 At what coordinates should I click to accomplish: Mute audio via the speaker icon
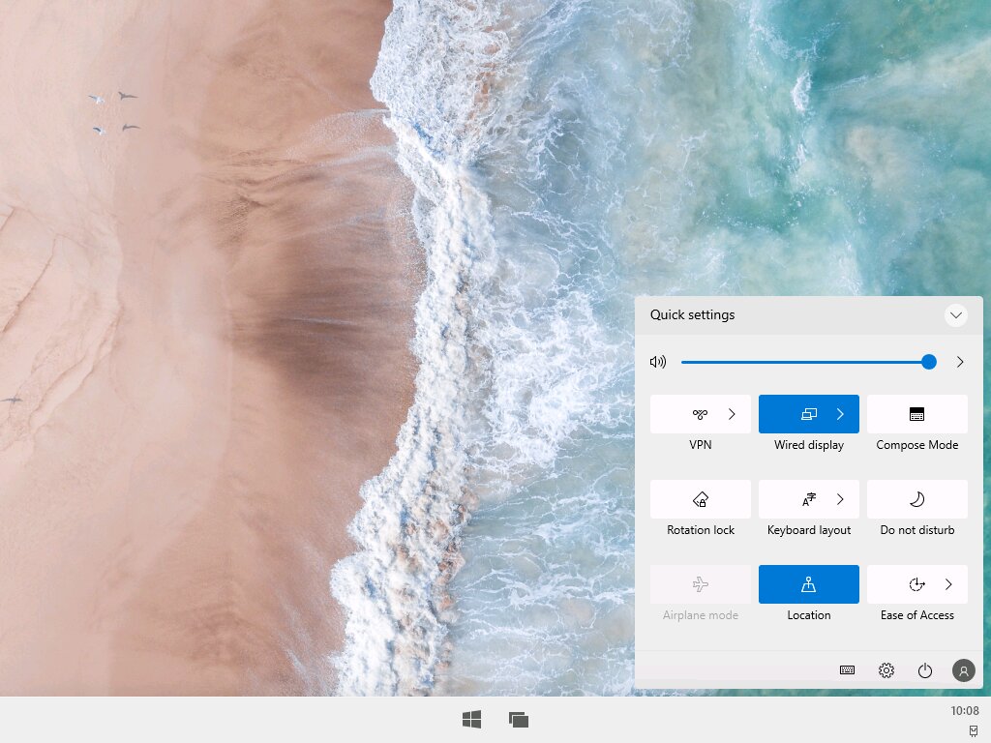(x=658, y=362)
